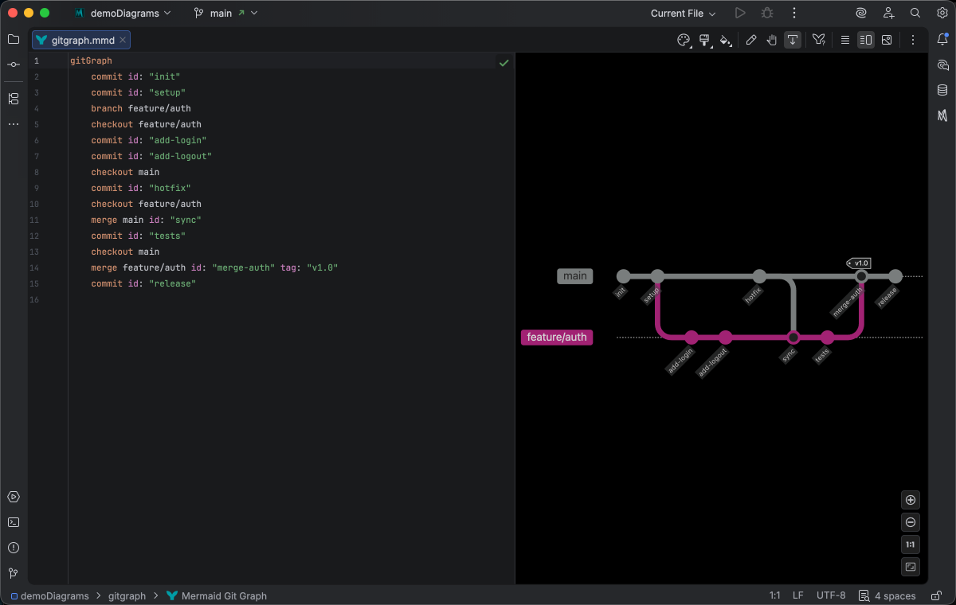Open the theme palette options
This screenshot has height=605, width=956.
click(x=684, y=40)
